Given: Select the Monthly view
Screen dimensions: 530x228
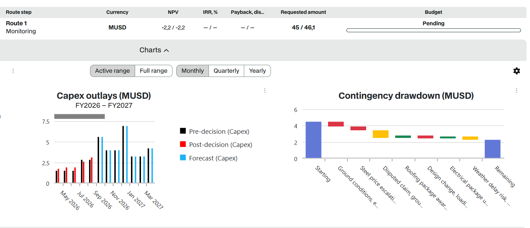Looking at the screenshot, I should [x=193, y=71].
